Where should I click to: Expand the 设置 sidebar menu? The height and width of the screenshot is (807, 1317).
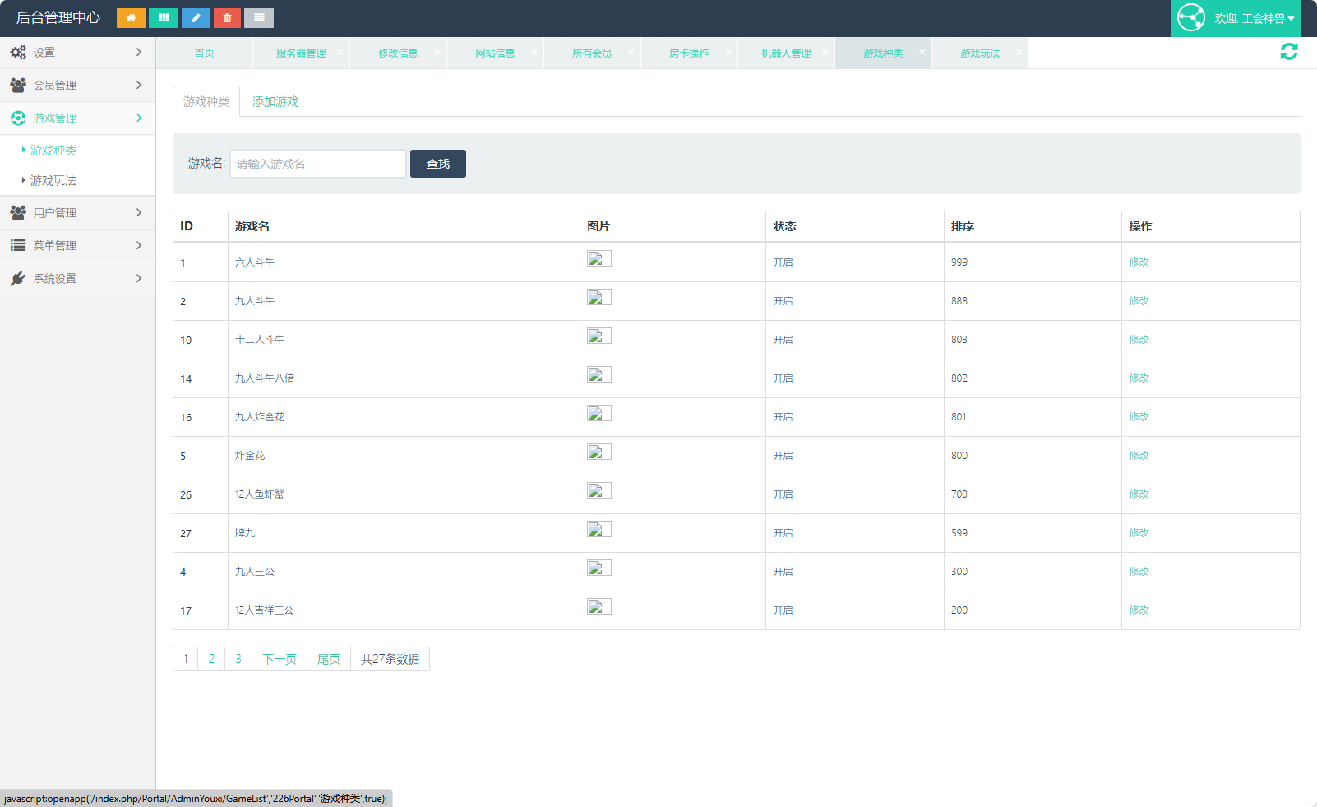77,53
